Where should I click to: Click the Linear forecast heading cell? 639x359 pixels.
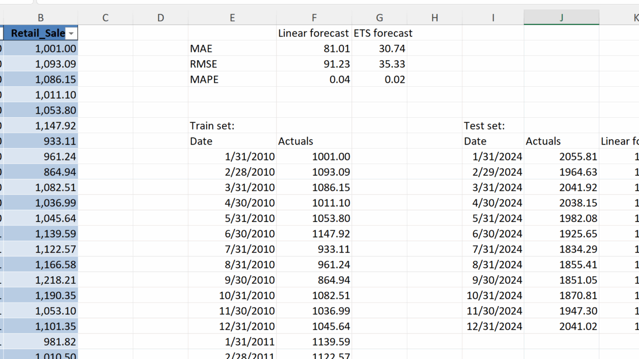tap(314, 33)
